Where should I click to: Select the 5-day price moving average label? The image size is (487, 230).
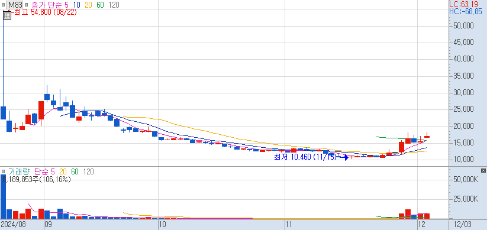[x=67, y=5]
